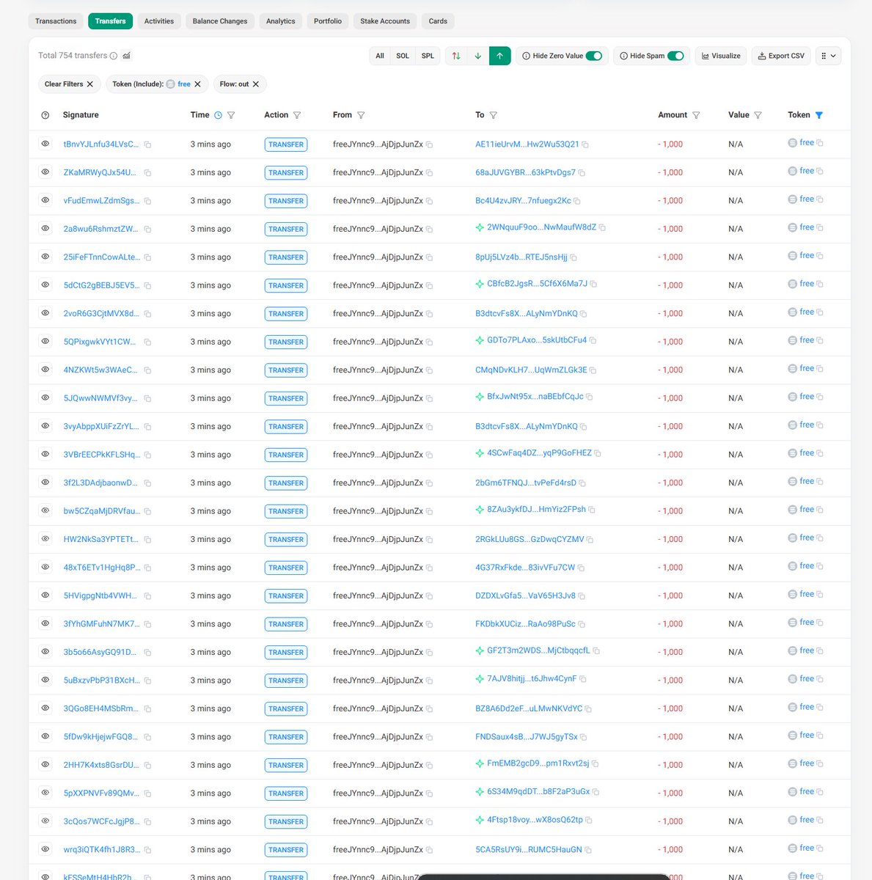The image size is (872, 880).
Task: Copy the free token address in the 5QPixgwkVYt1CW row
Action: click(820, 340)
